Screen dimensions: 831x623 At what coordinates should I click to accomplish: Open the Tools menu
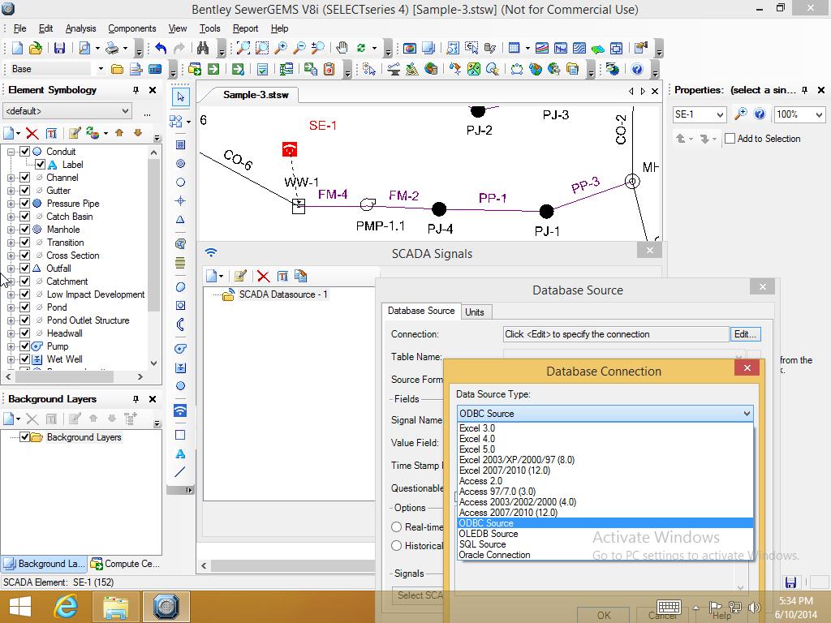pos(210,28)
